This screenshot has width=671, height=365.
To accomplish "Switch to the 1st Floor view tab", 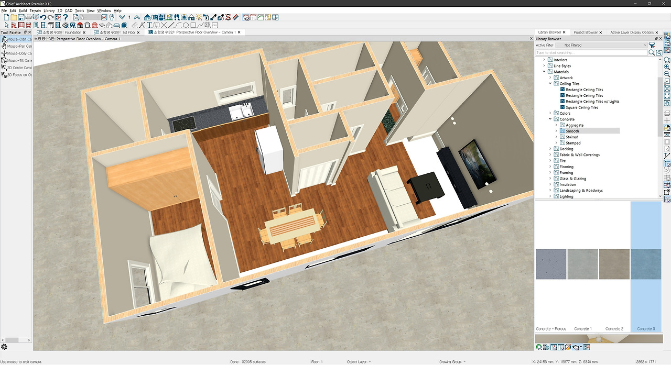I will (x=117, y=32).
